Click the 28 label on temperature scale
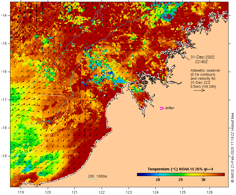The width and height of the screenshot is (236, 195). [x=158, y=180]
